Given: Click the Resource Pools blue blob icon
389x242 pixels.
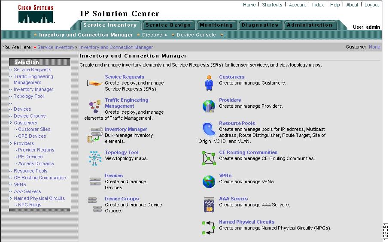Looking at the screenshot, I should pos(209,129).
